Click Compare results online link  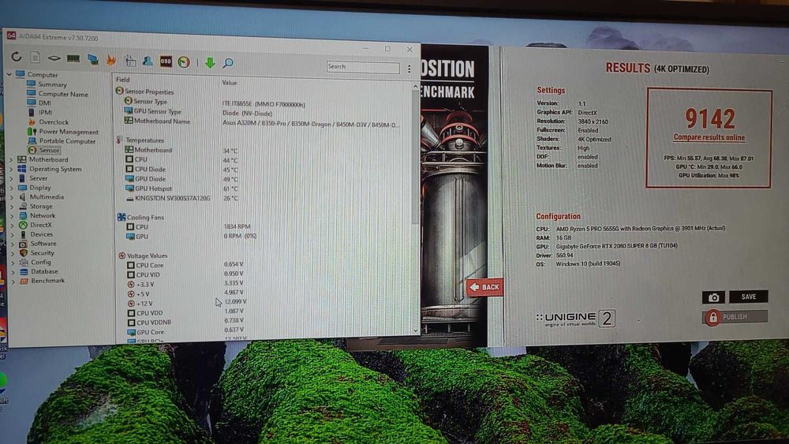(x=709, y=137)
